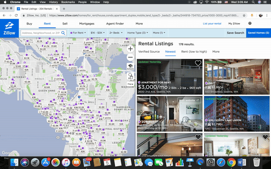Click Visit website on 206 Bell listing

189,100
